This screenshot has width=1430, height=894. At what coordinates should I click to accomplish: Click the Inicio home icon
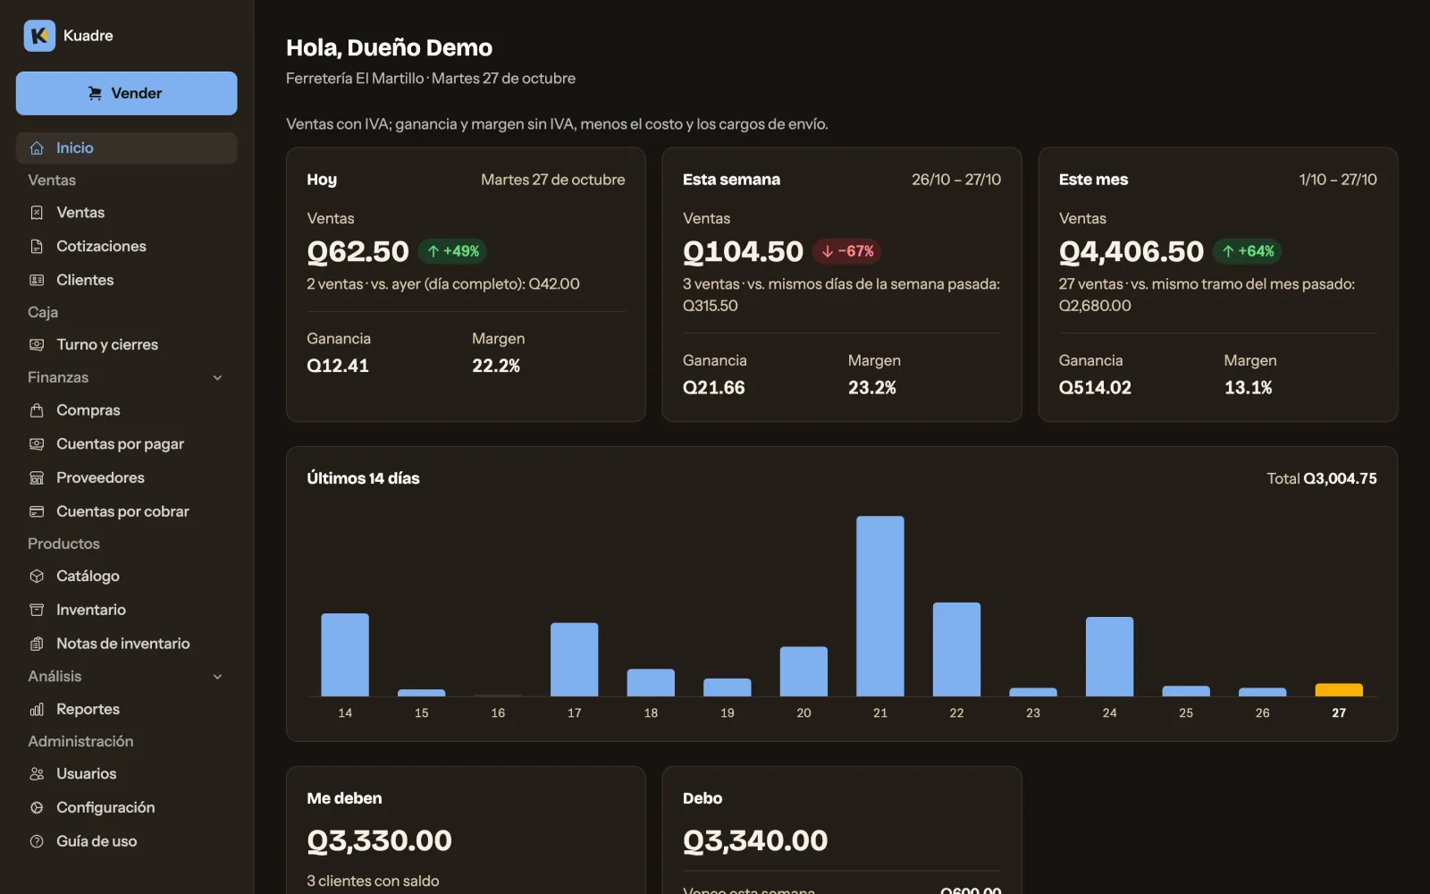tap(37, 148)
